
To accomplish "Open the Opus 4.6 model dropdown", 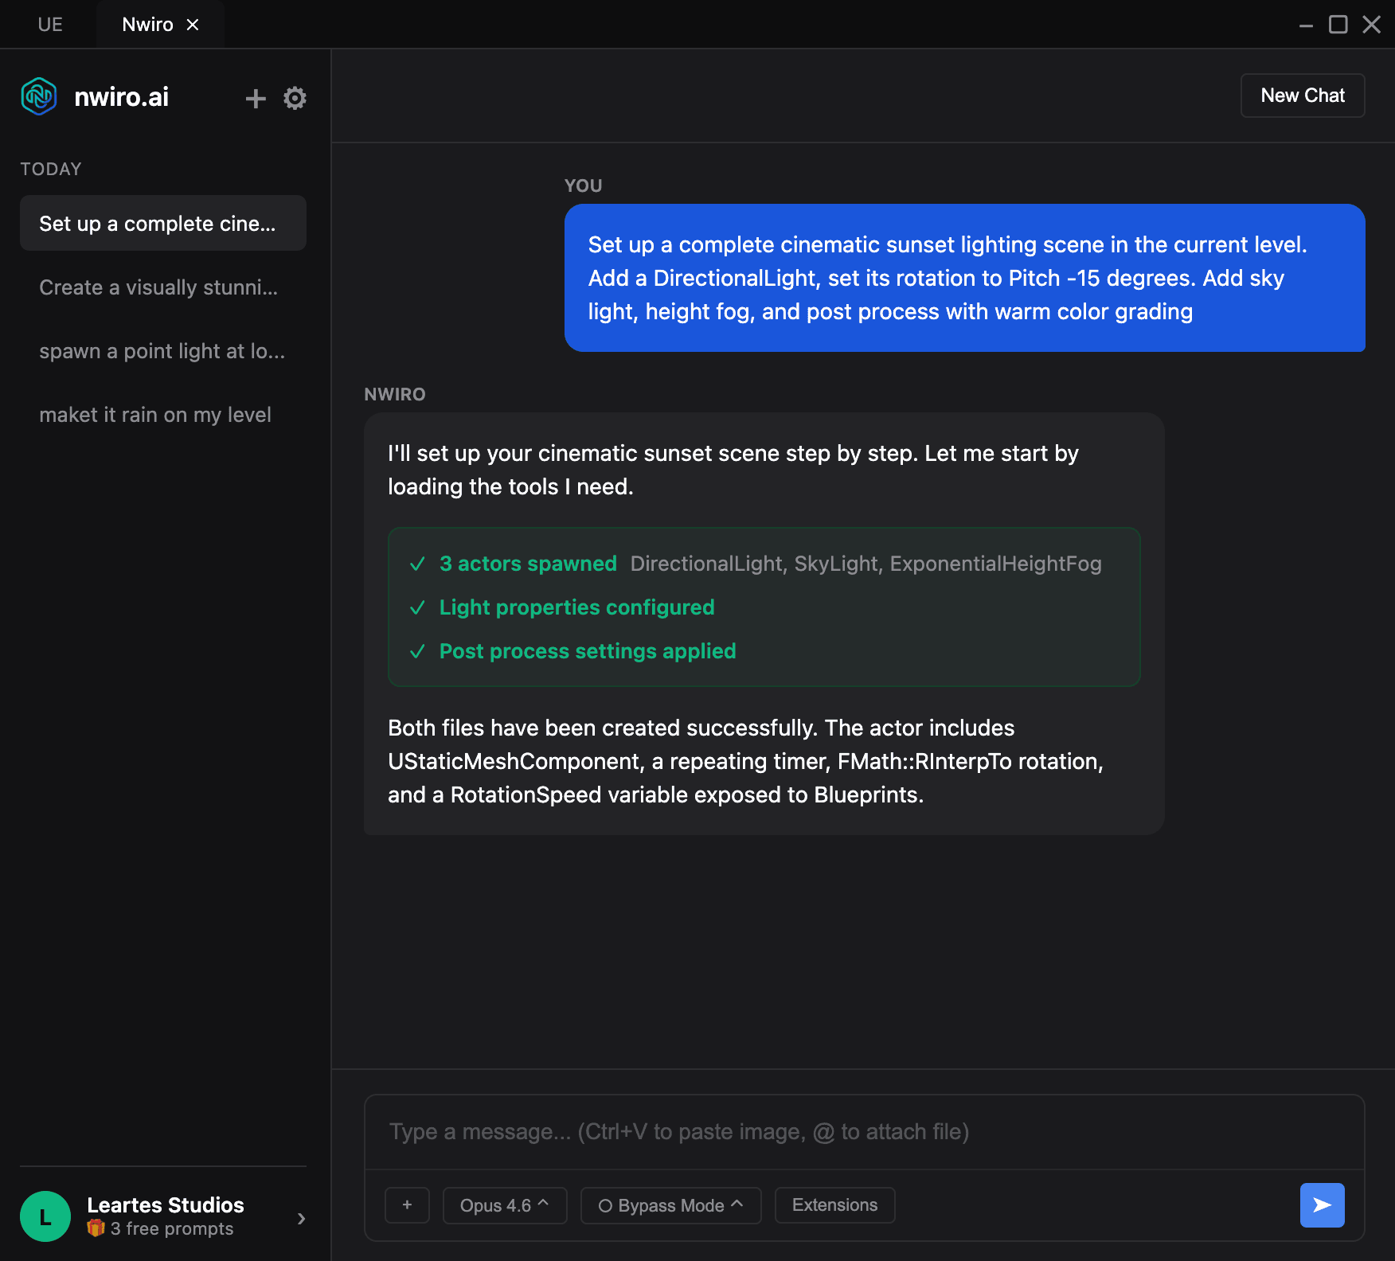I will coord(505,1205).
